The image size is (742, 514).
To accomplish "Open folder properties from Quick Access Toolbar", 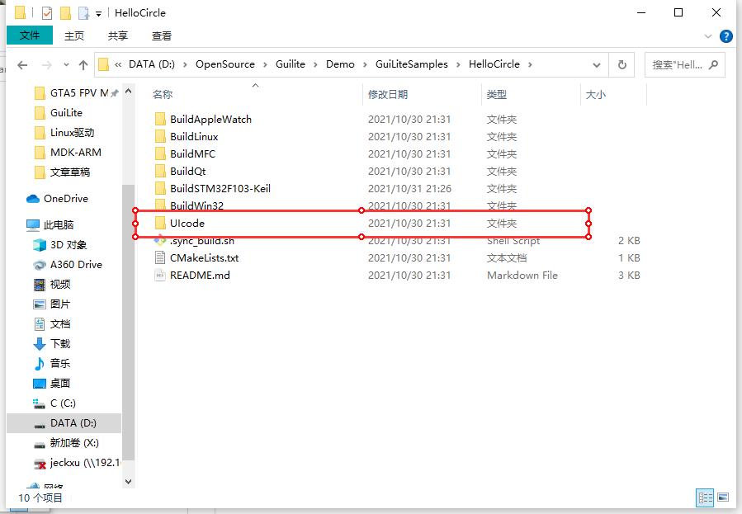I will point(46,12).
